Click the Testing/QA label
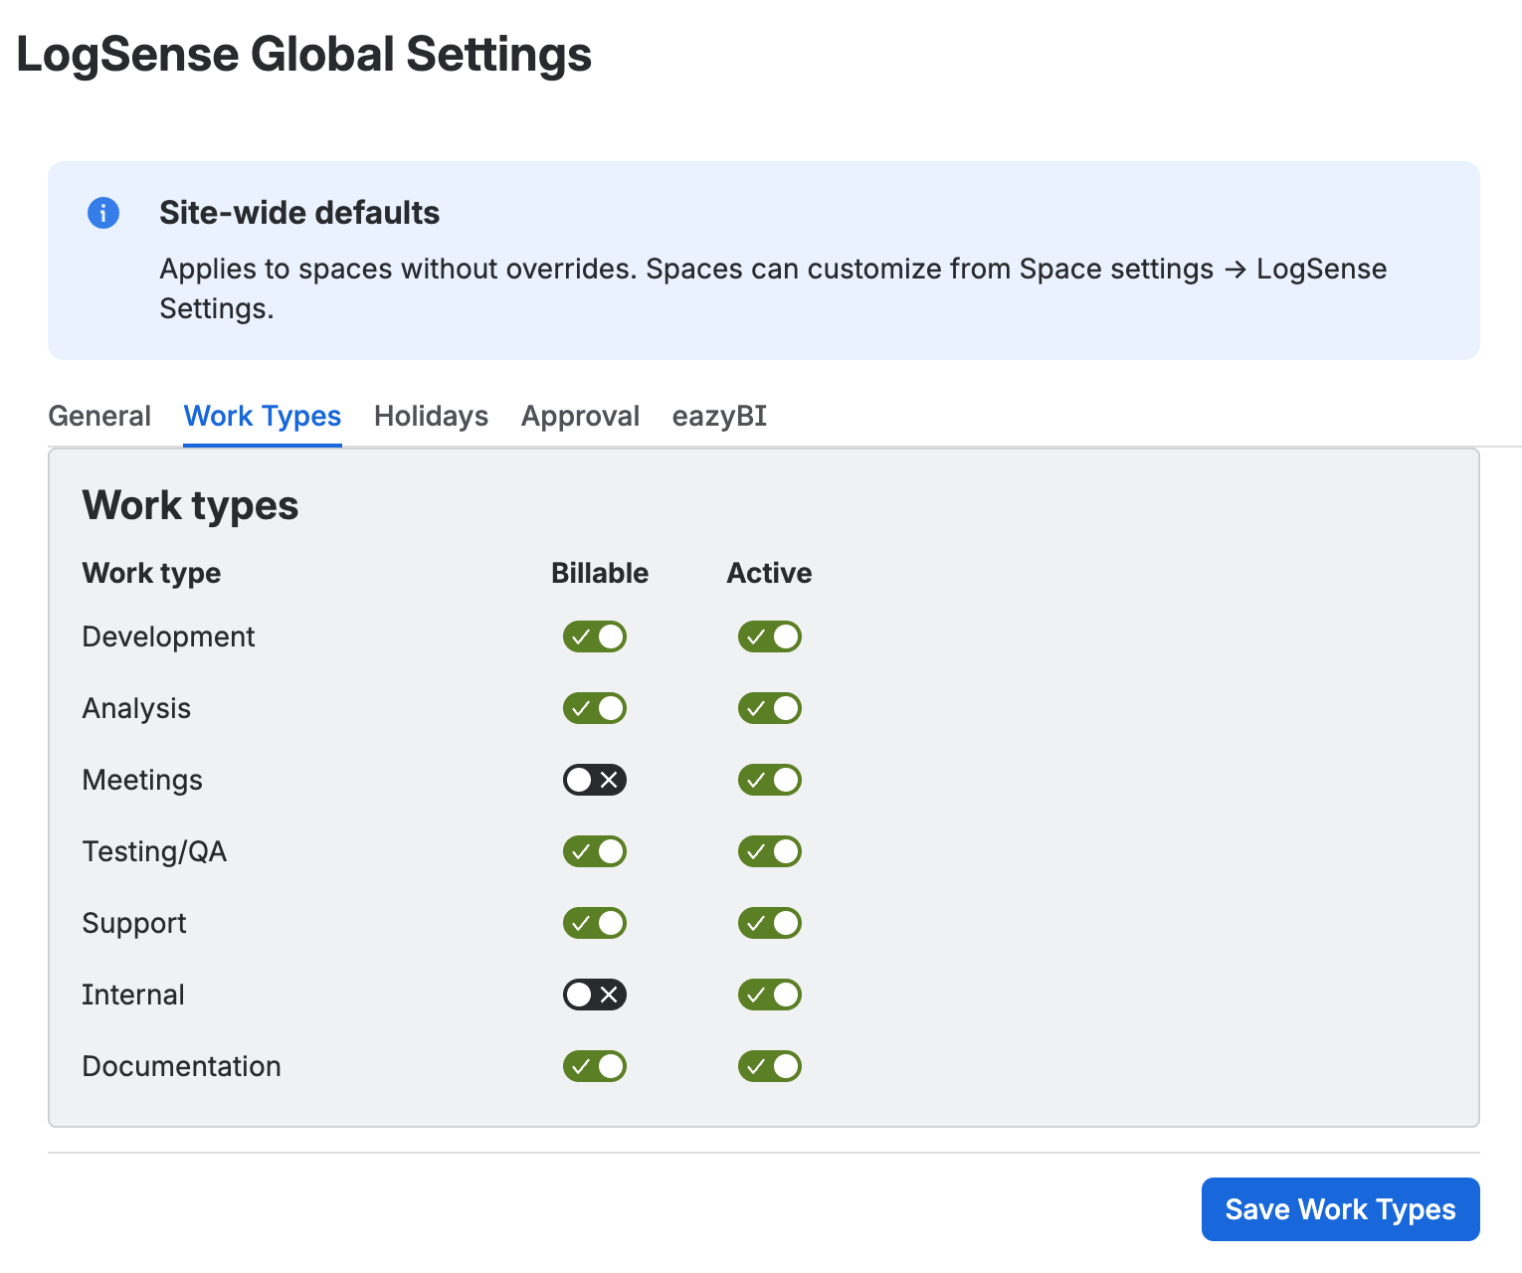 pos(154,851)
